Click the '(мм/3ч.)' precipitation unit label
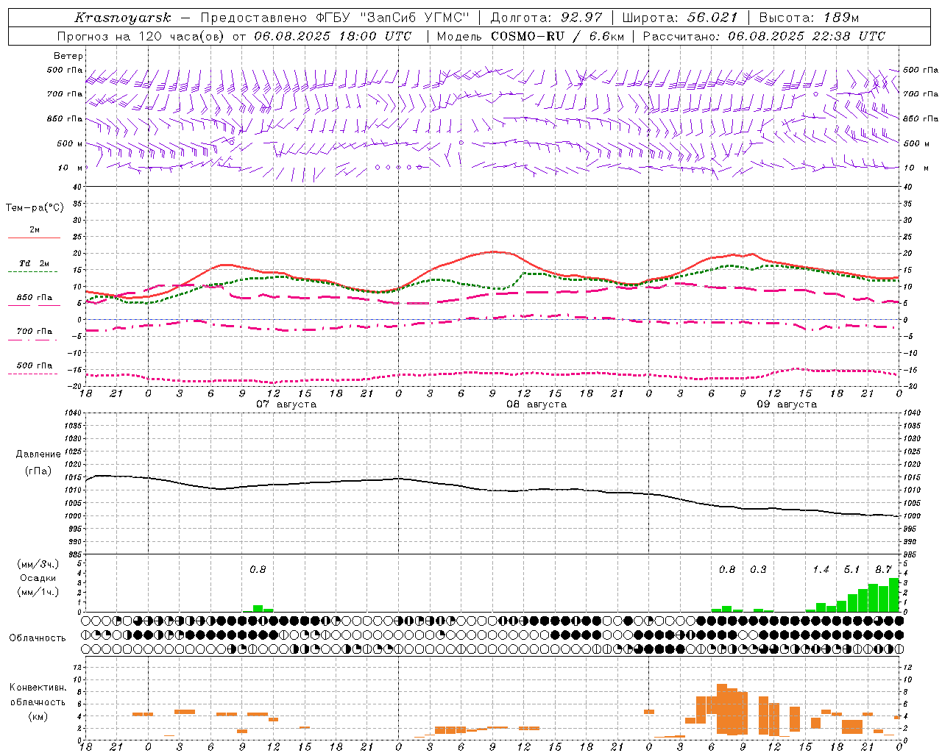 tap(38, 564)
